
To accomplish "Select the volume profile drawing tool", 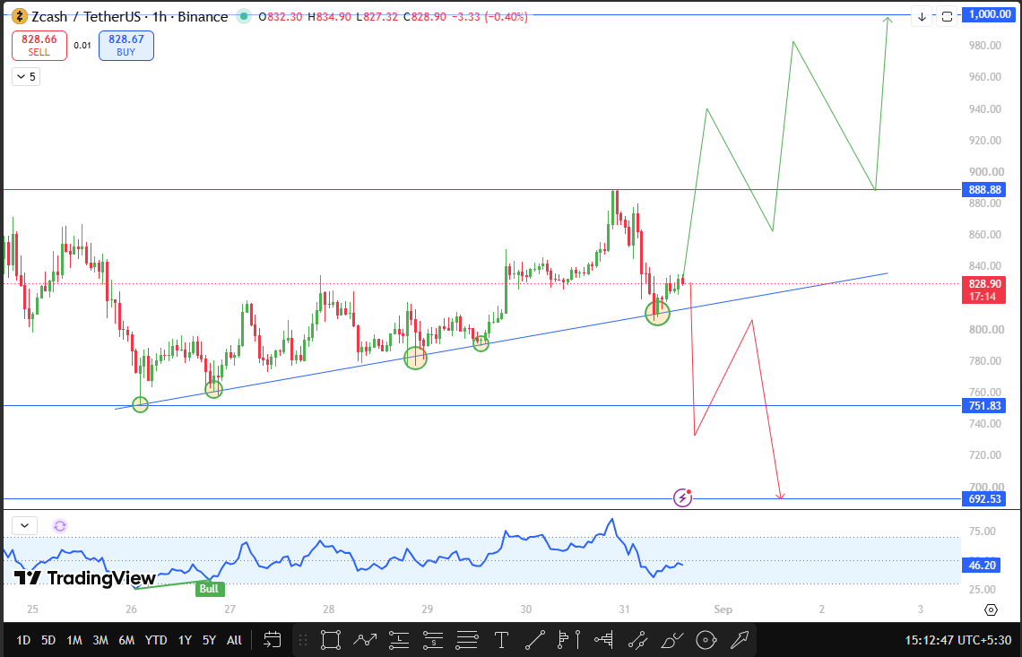I will point(603,640).
